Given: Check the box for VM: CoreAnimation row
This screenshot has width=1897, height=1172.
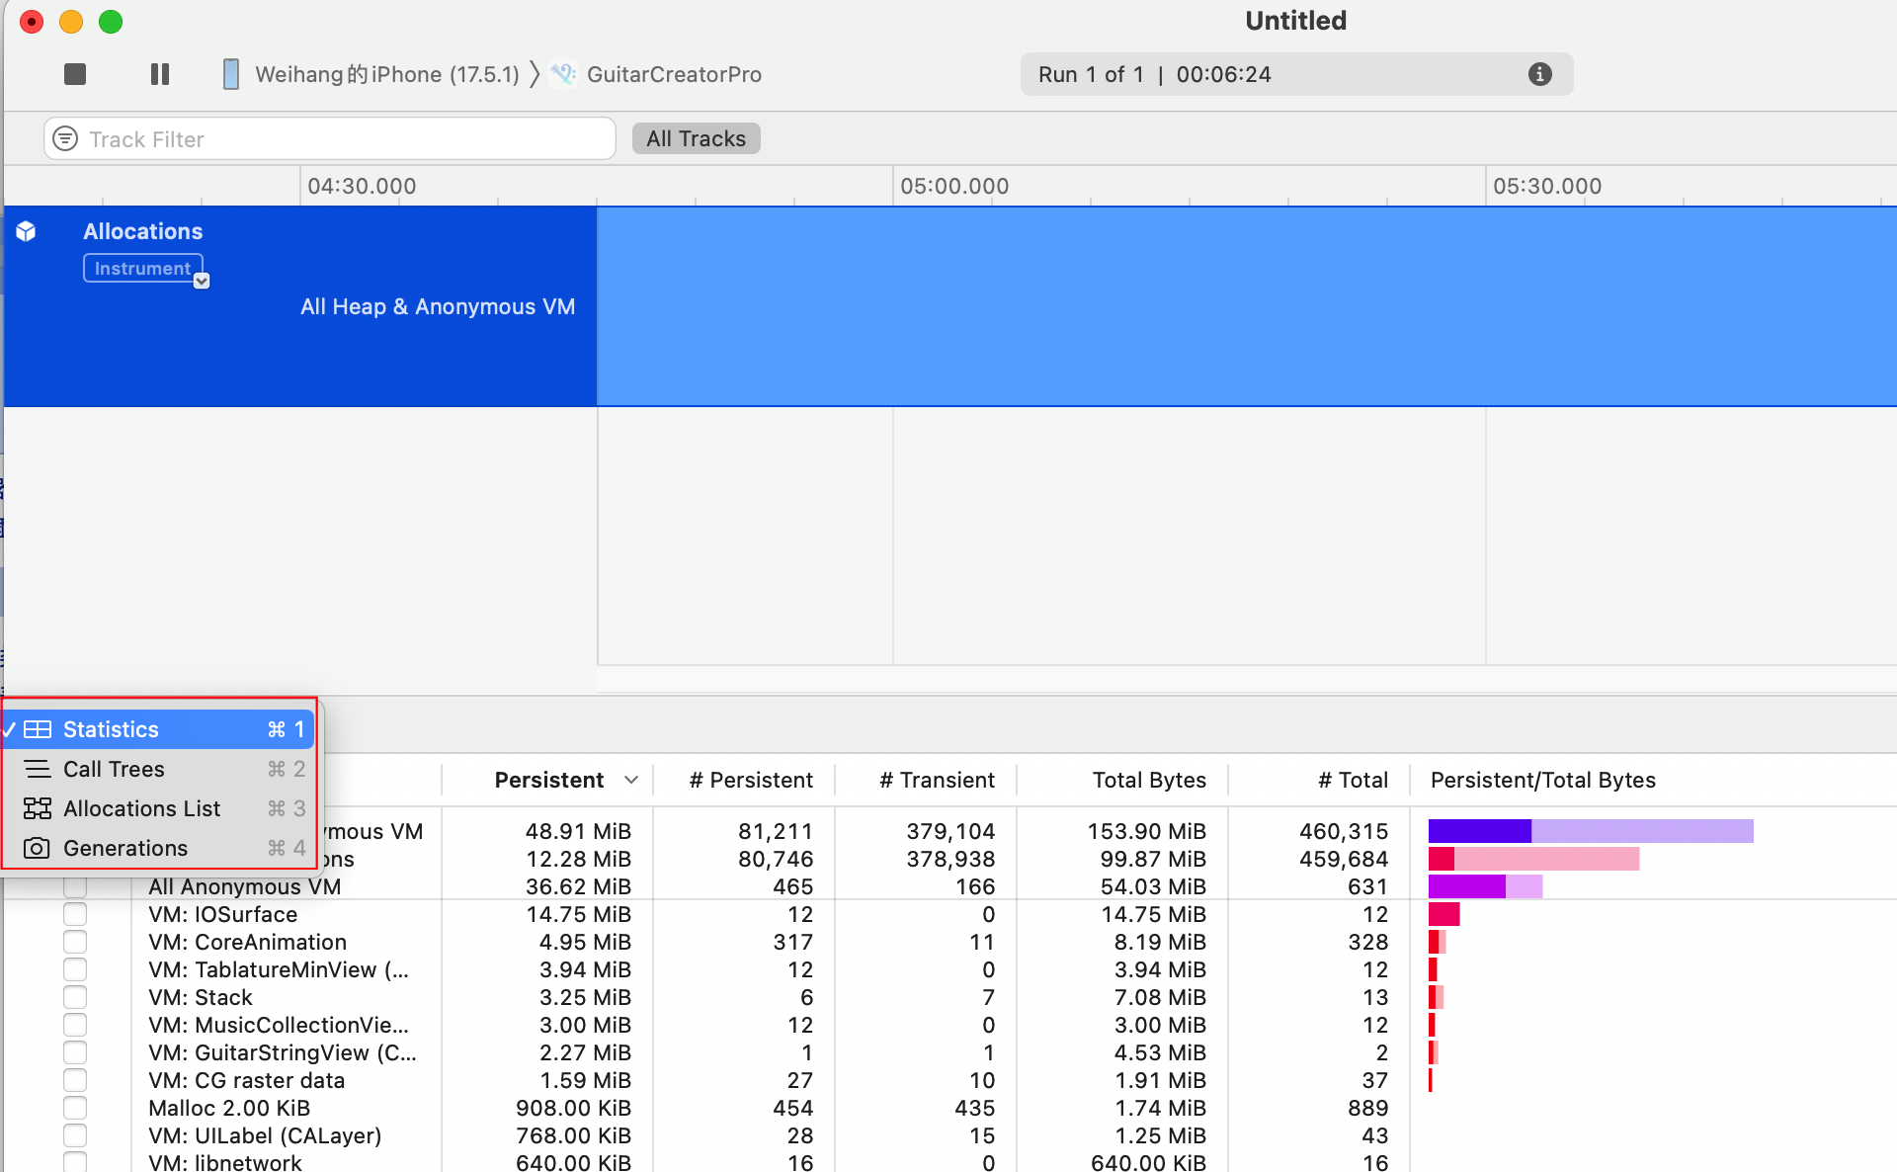Looking at the screenshot, I should [75, 942].
